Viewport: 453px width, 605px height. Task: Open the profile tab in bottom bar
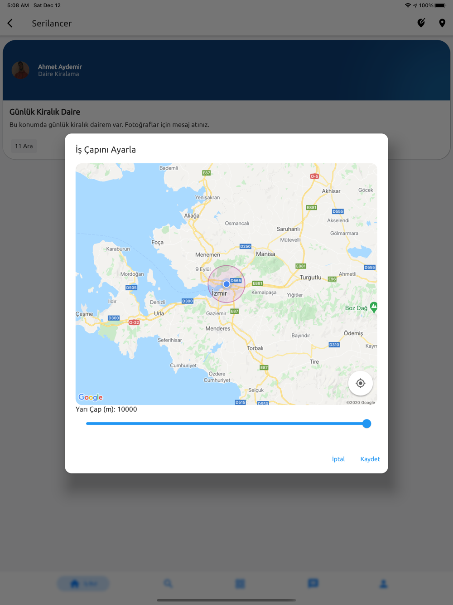click(383, 584)
